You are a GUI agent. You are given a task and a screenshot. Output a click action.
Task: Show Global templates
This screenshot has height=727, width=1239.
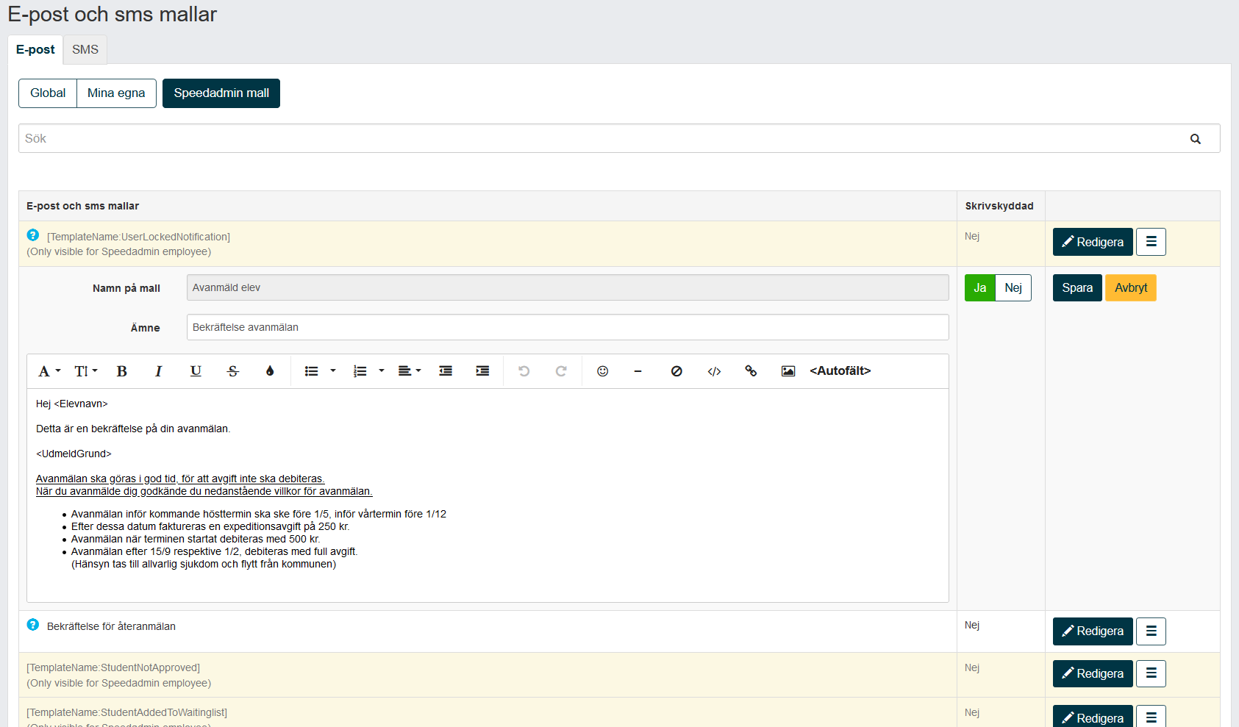point(48,93)
